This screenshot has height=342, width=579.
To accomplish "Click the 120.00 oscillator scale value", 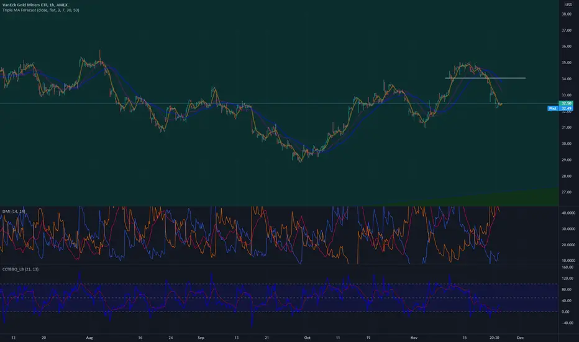I will coord(568,279).
